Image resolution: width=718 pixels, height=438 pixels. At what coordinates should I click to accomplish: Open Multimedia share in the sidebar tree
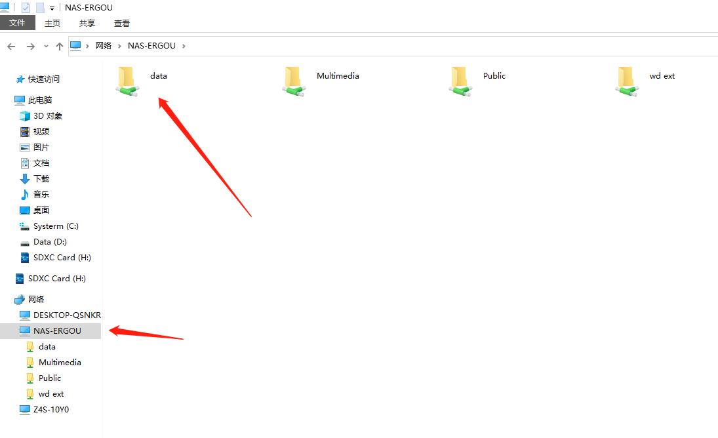[x=60, y=363]
